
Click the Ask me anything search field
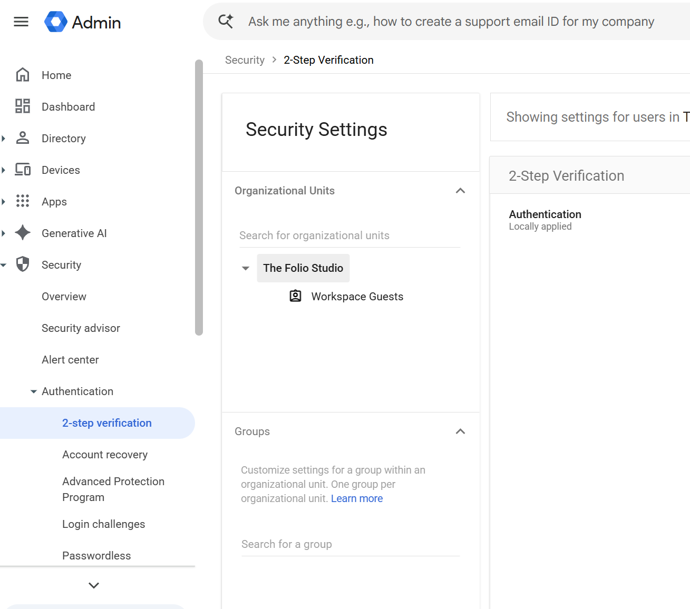point(451,22)
